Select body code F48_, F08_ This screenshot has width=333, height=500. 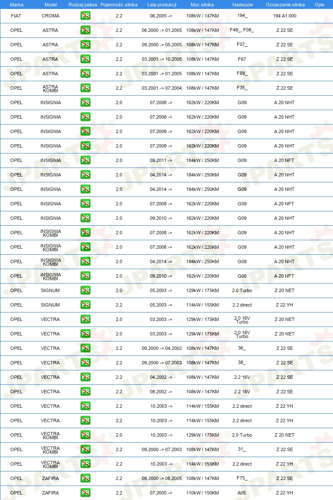pos(242,30)
